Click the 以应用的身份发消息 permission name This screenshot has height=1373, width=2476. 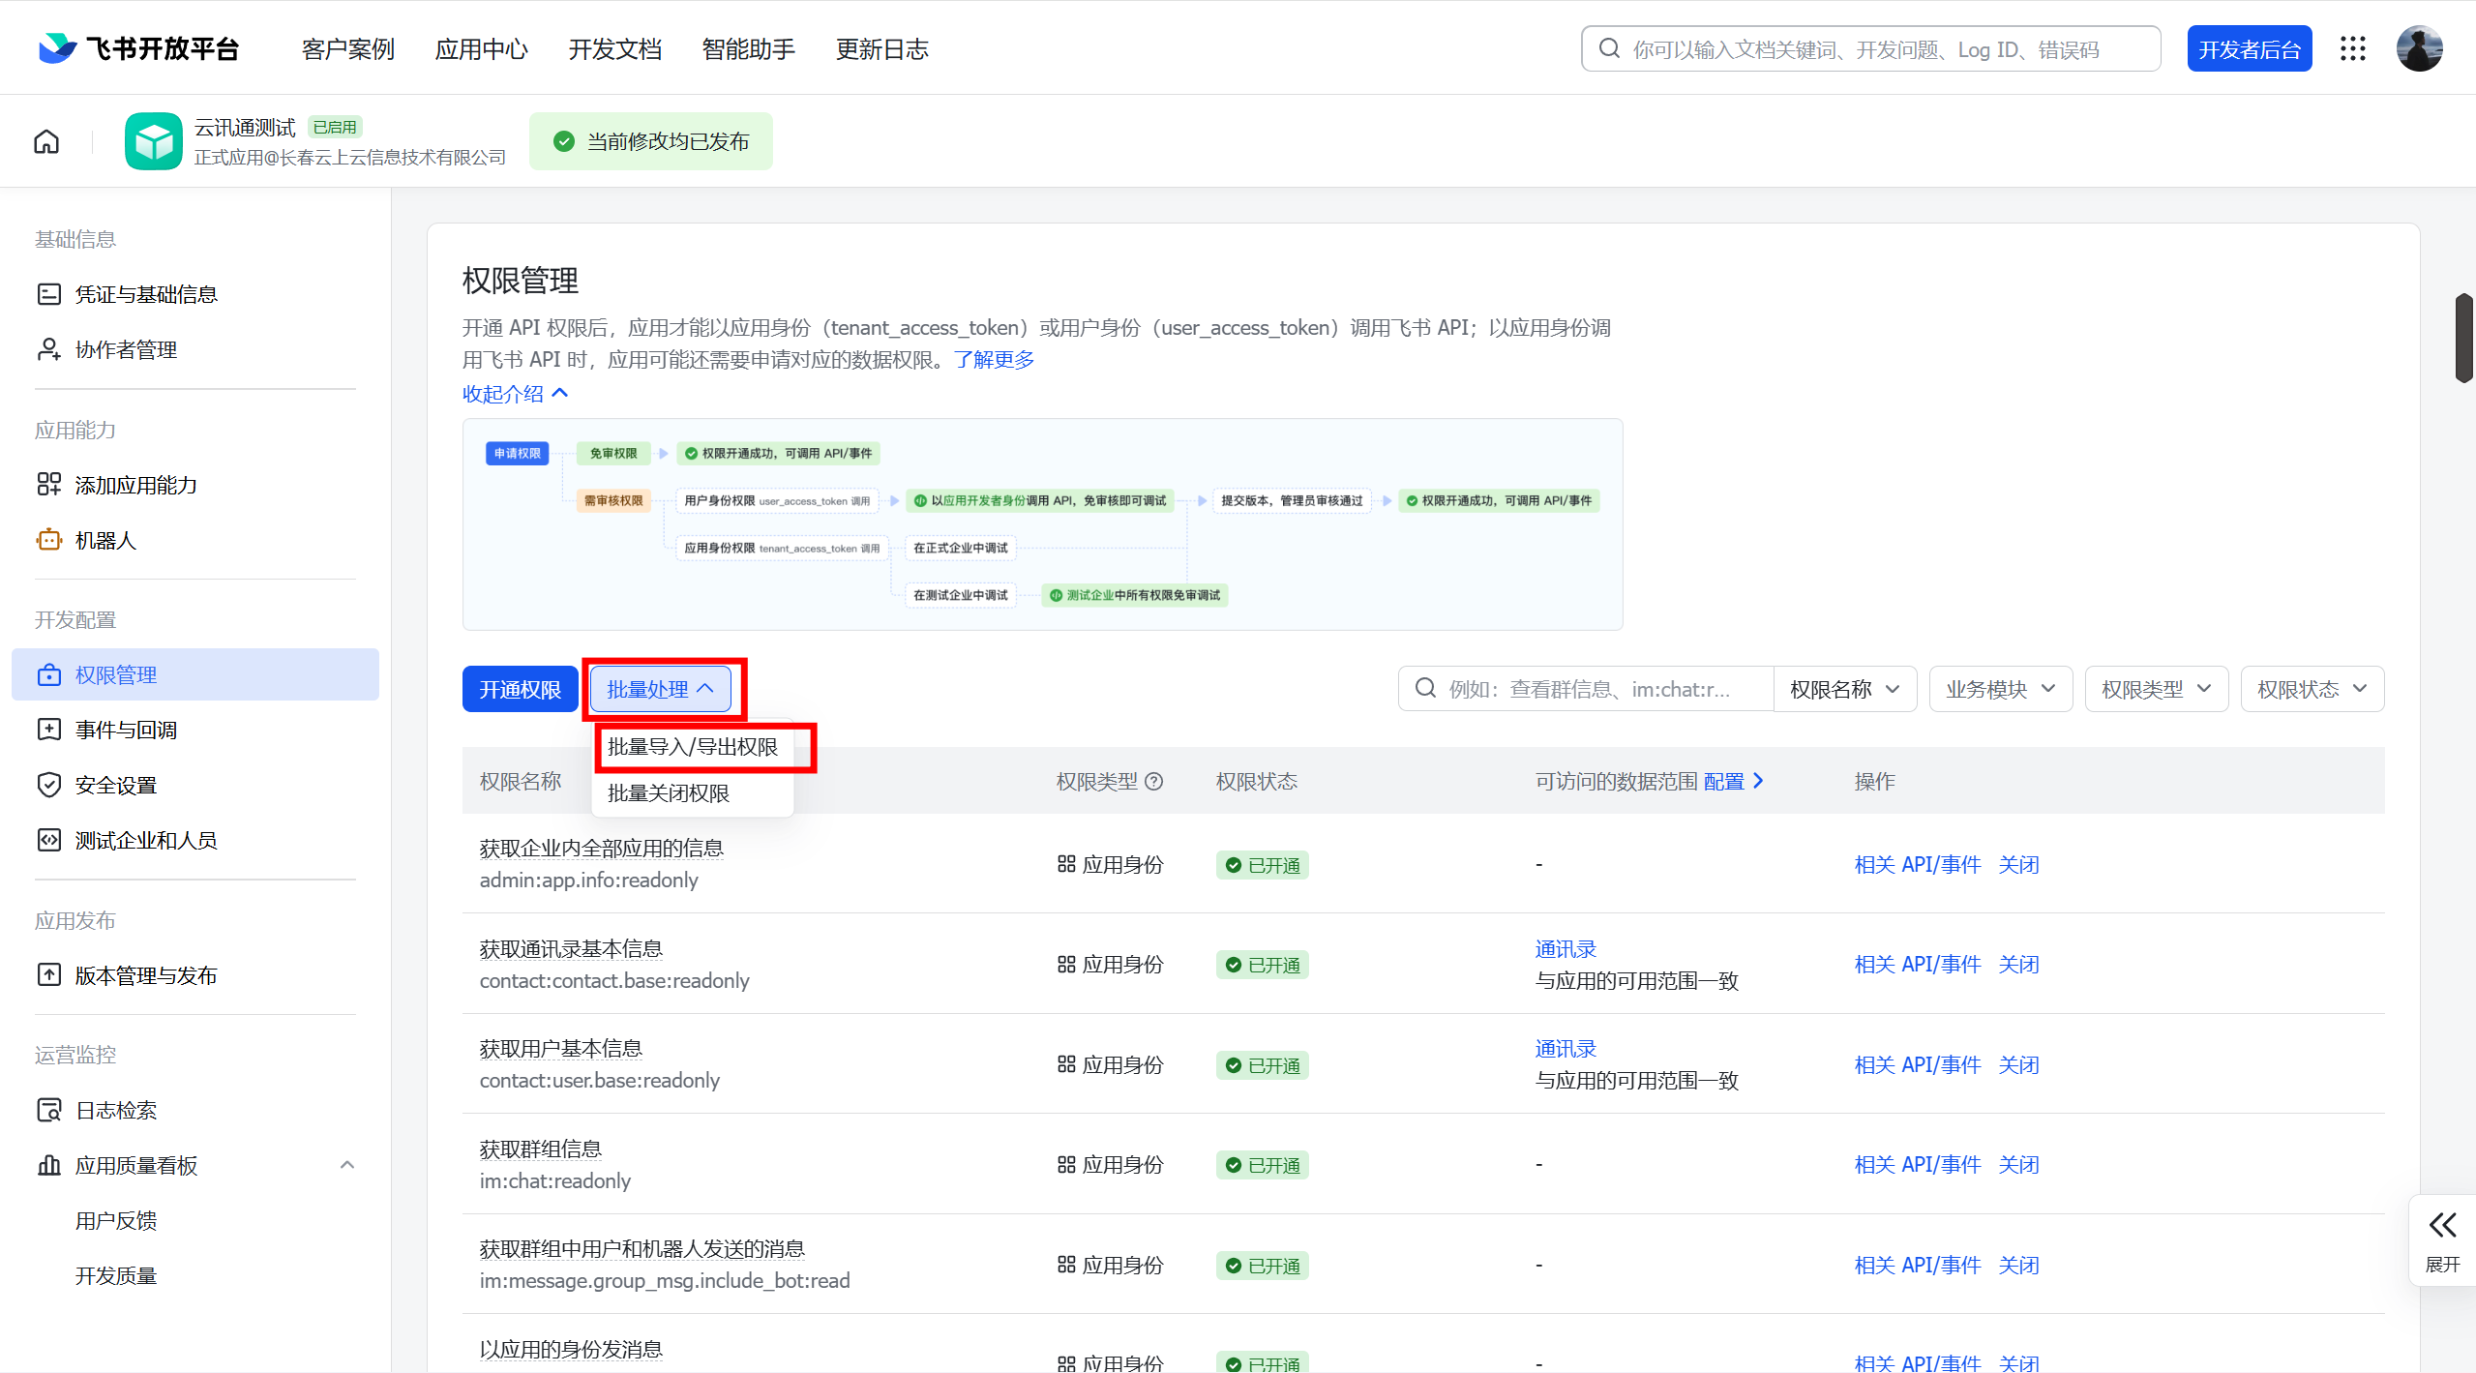[x=571, y=1349]
